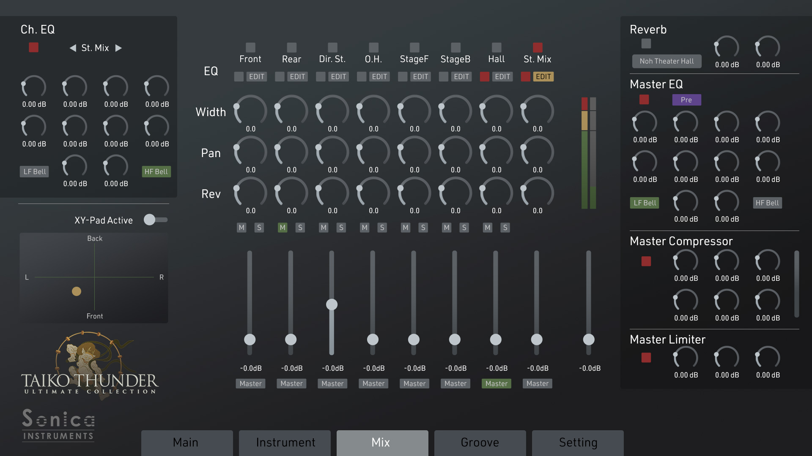The image size is (812, 456).
Task: Open Rear channel output Master dropdown
Action: point(291,383)
